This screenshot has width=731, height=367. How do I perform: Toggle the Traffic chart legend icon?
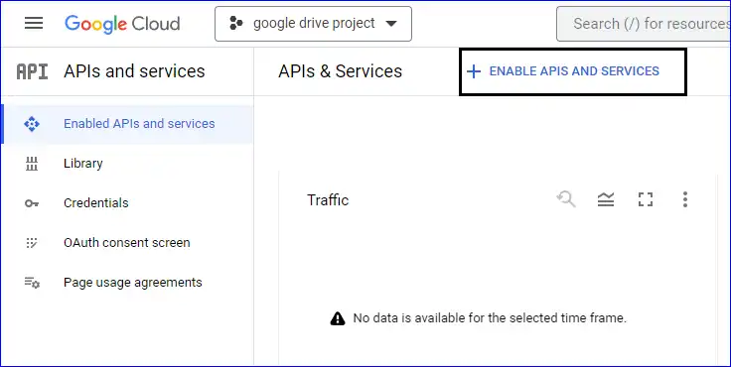pyautogui.click(x=606, y=199)
